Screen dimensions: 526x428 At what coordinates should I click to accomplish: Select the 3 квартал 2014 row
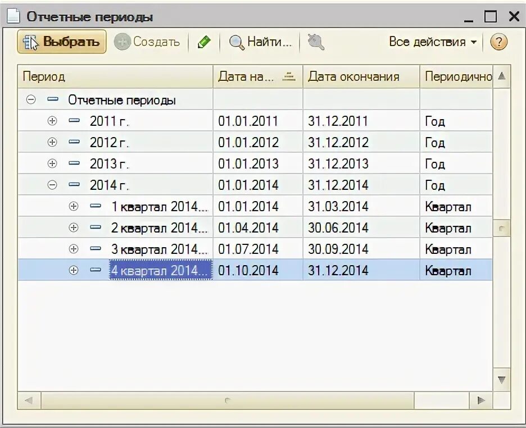[255, 249]
